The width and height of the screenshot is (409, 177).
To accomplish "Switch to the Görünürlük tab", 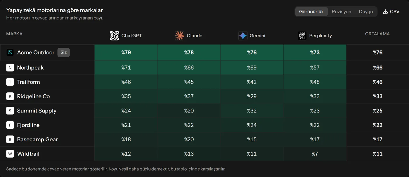I will (311, 12).
